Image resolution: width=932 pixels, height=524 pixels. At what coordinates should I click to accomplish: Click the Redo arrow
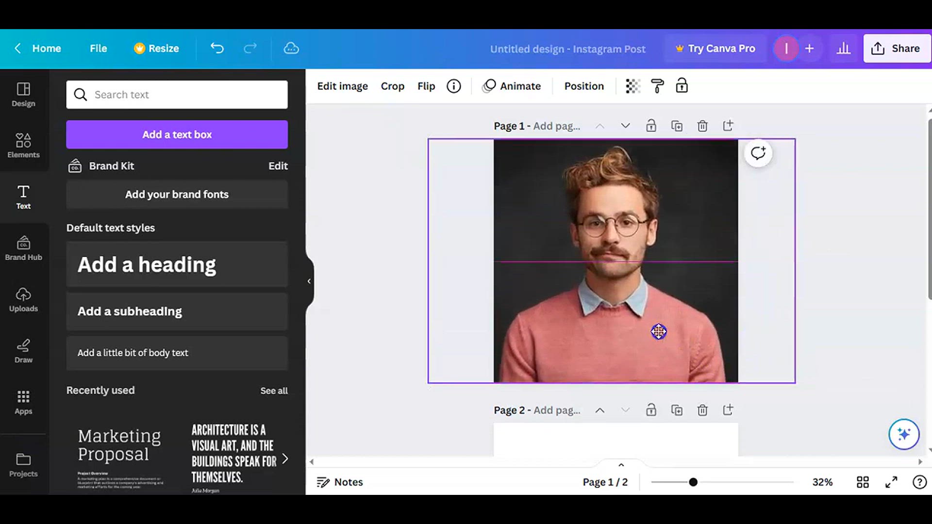coord(250,48)
